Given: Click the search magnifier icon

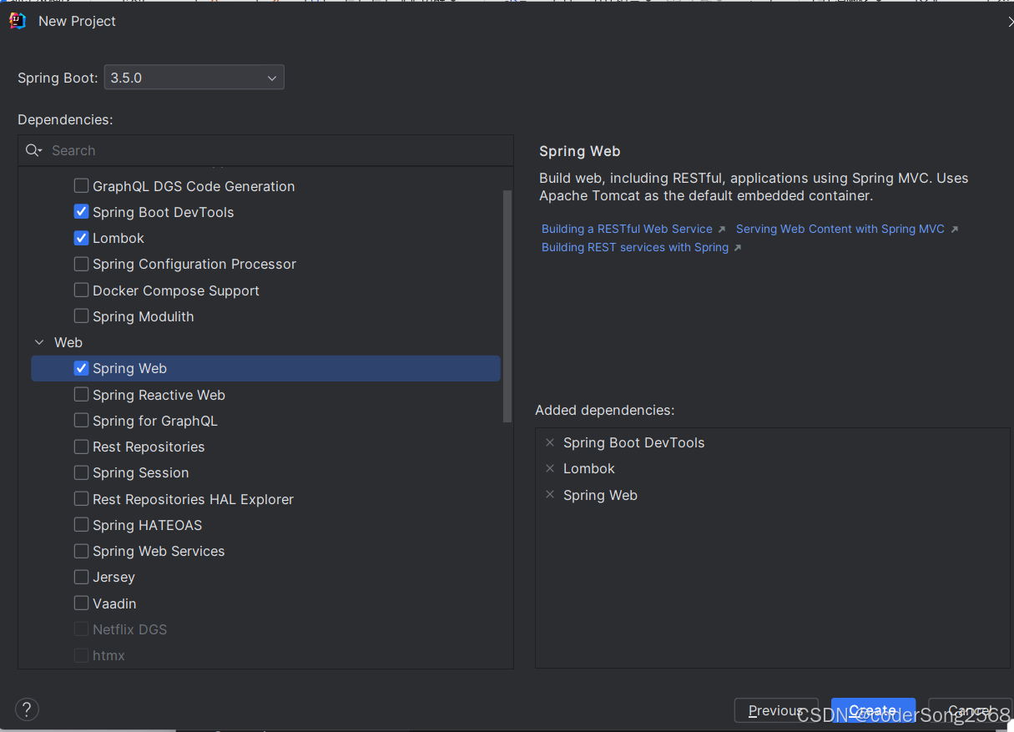Looking at the screenshot, I should click(33, 150).
